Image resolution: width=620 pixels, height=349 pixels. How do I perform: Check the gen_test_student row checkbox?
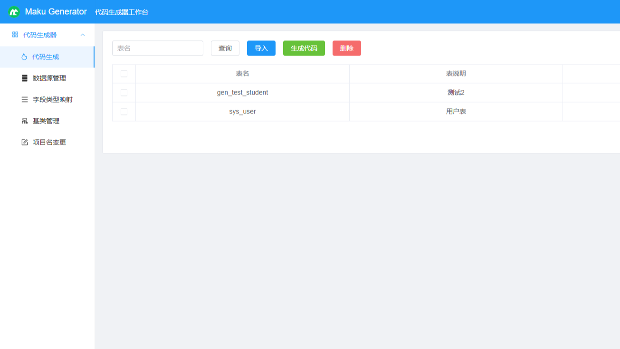[x=124, y=93]
